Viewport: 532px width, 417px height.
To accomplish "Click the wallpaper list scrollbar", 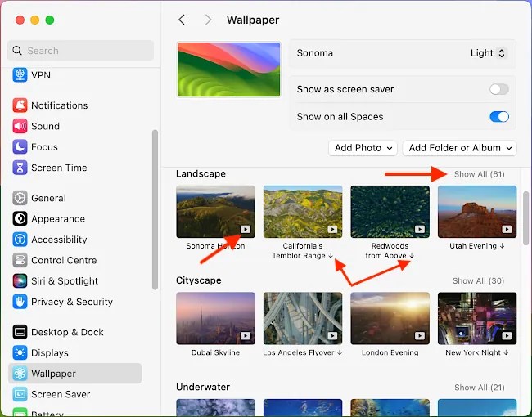I will coord(526,218).
